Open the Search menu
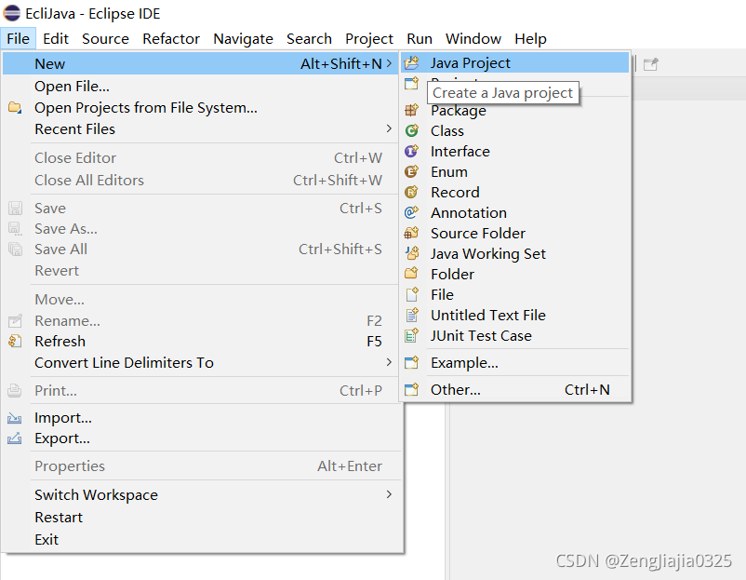This screenshot has width=746, height=580. tap(309, 38)
